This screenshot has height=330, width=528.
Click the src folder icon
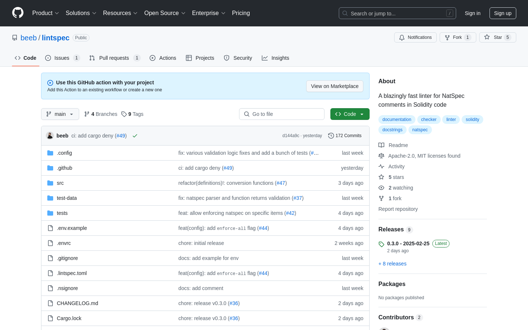pyautogui.click(x=50, y=183)
